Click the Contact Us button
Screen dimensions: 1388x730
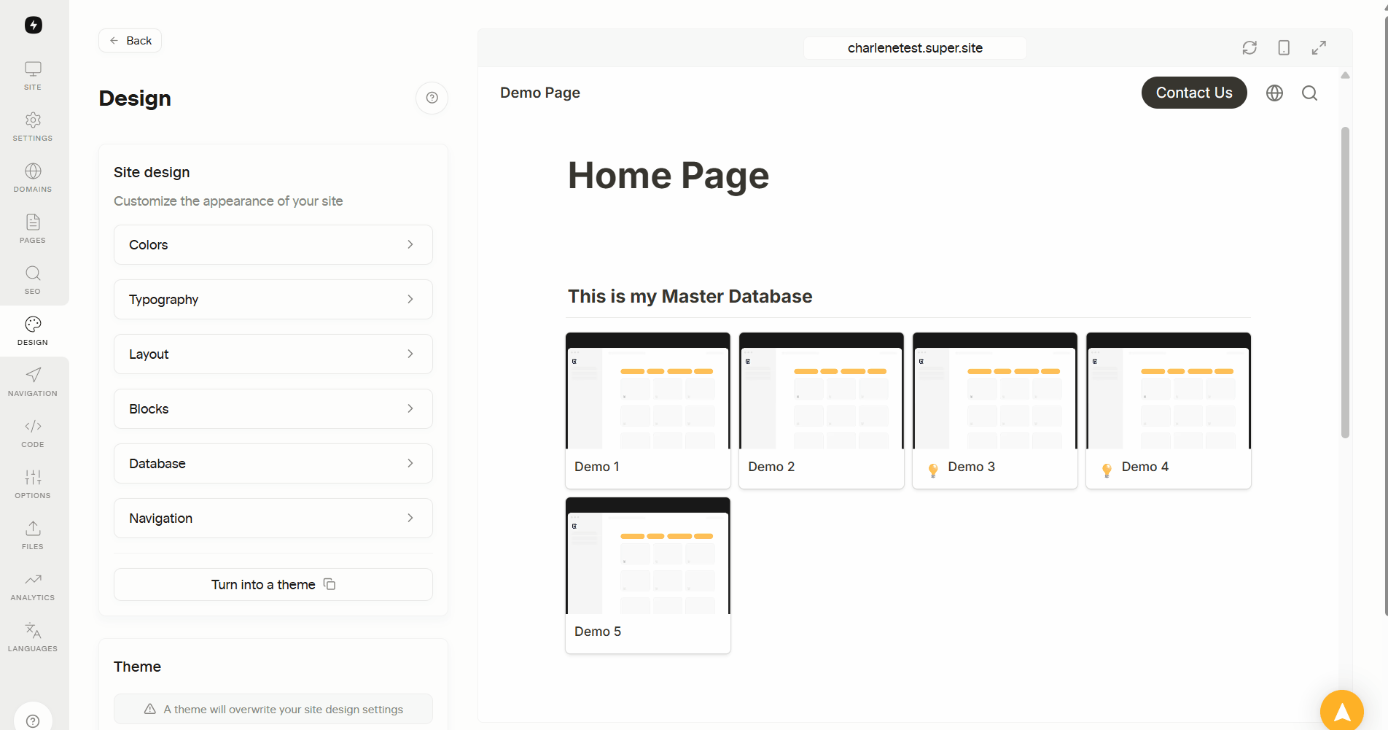click(x=1194, y=93)
